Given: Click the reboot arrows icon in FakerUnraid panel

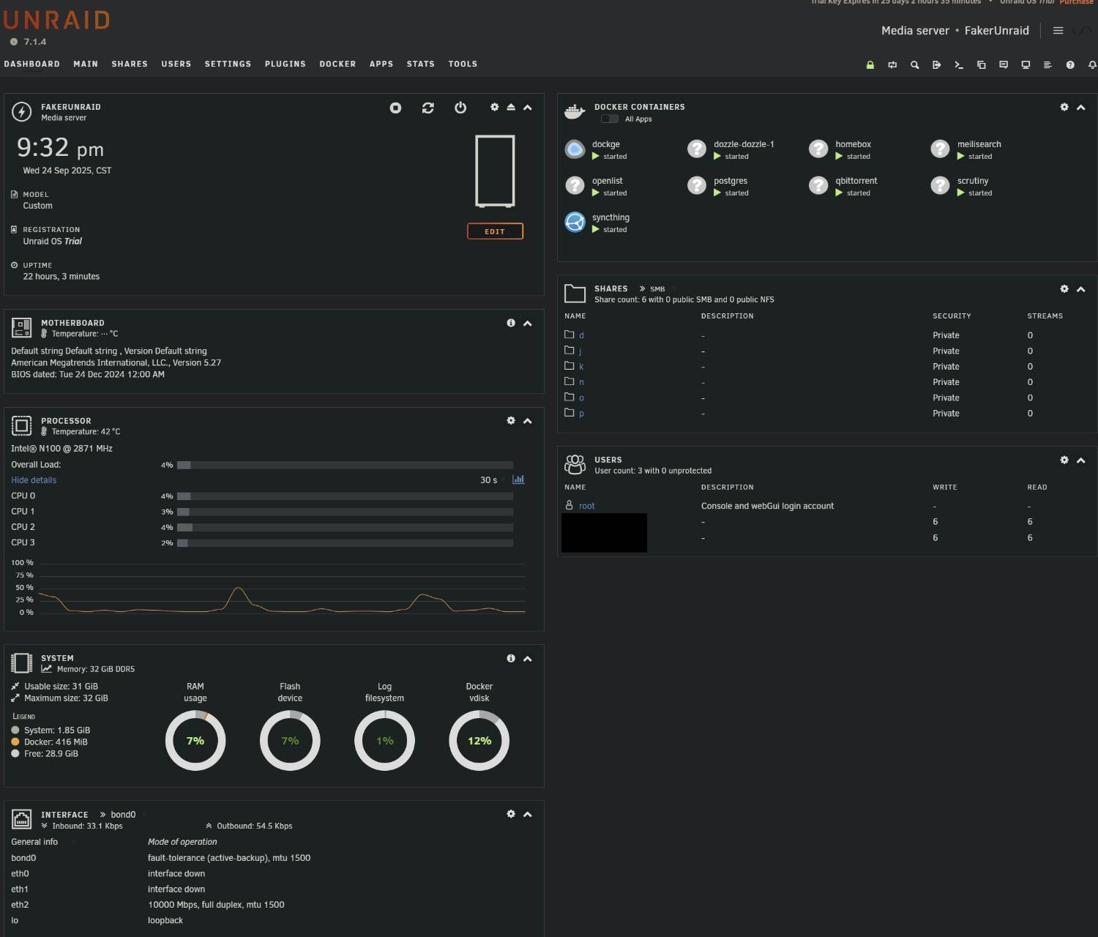Looking at the screenshot, I should click(428, 108).
